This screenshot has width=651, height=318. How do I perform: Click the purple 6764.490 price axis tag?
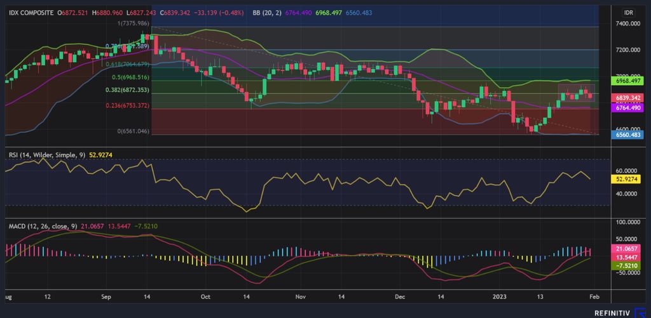point(627,107)
